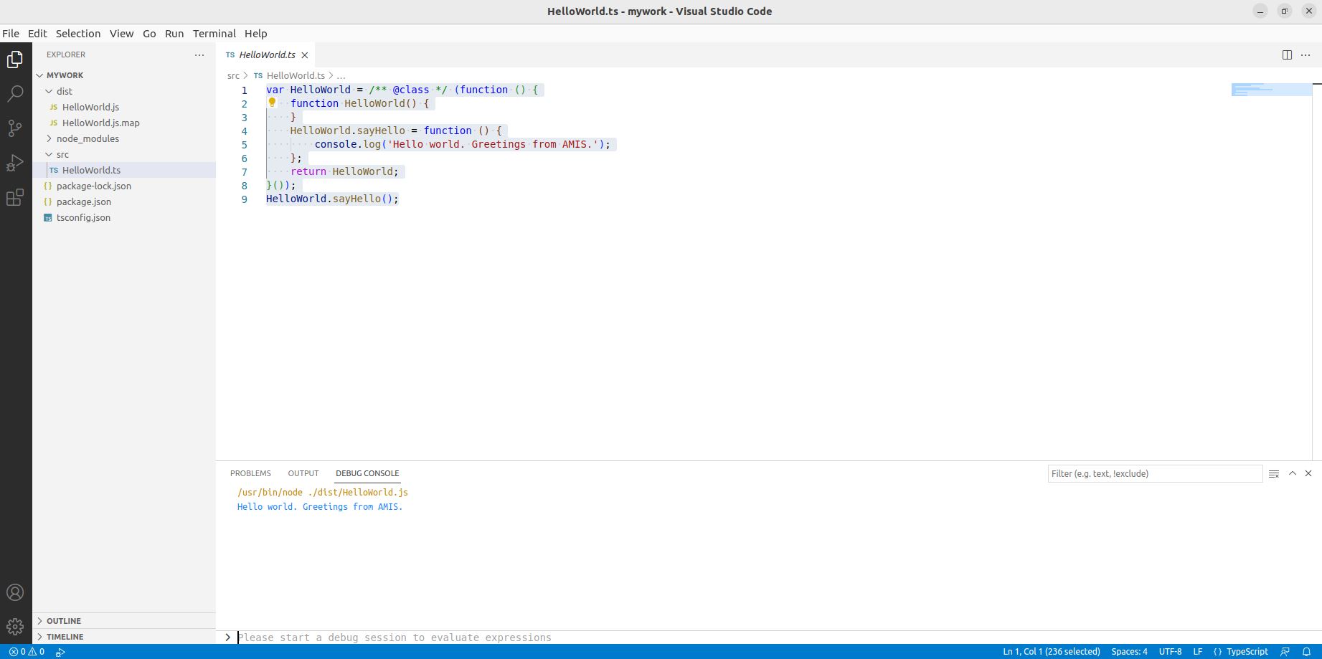1322x659 pixels.
Task: Open the Accounts menu icon
Action: point(15,592)
